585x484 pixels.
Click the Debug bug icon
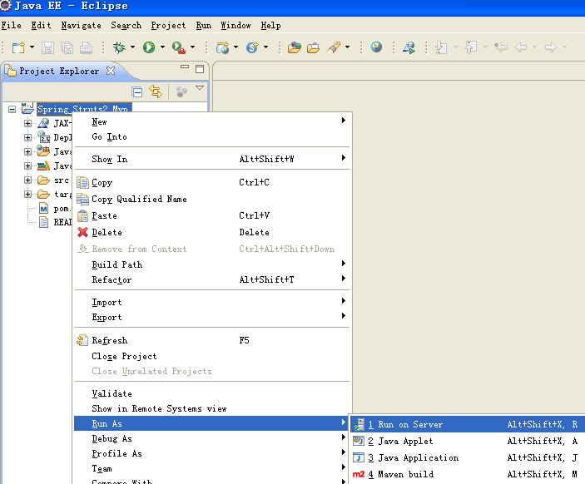point(119,47)
